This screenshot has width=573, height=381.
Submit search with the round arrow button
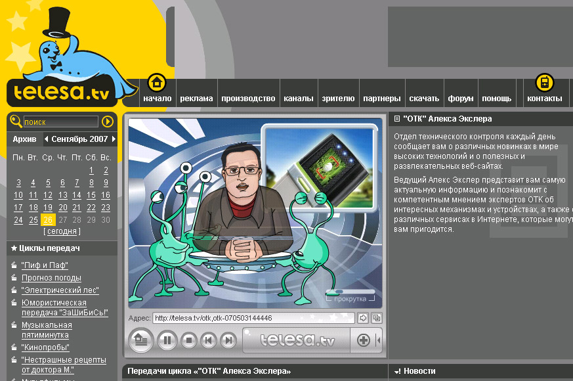(x=108, y=122)
